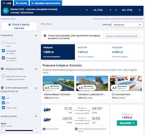Select the Najlepsze 1 839 zł tab
The width and height of the screenshot is (145, 134).
tap(58, 52)
